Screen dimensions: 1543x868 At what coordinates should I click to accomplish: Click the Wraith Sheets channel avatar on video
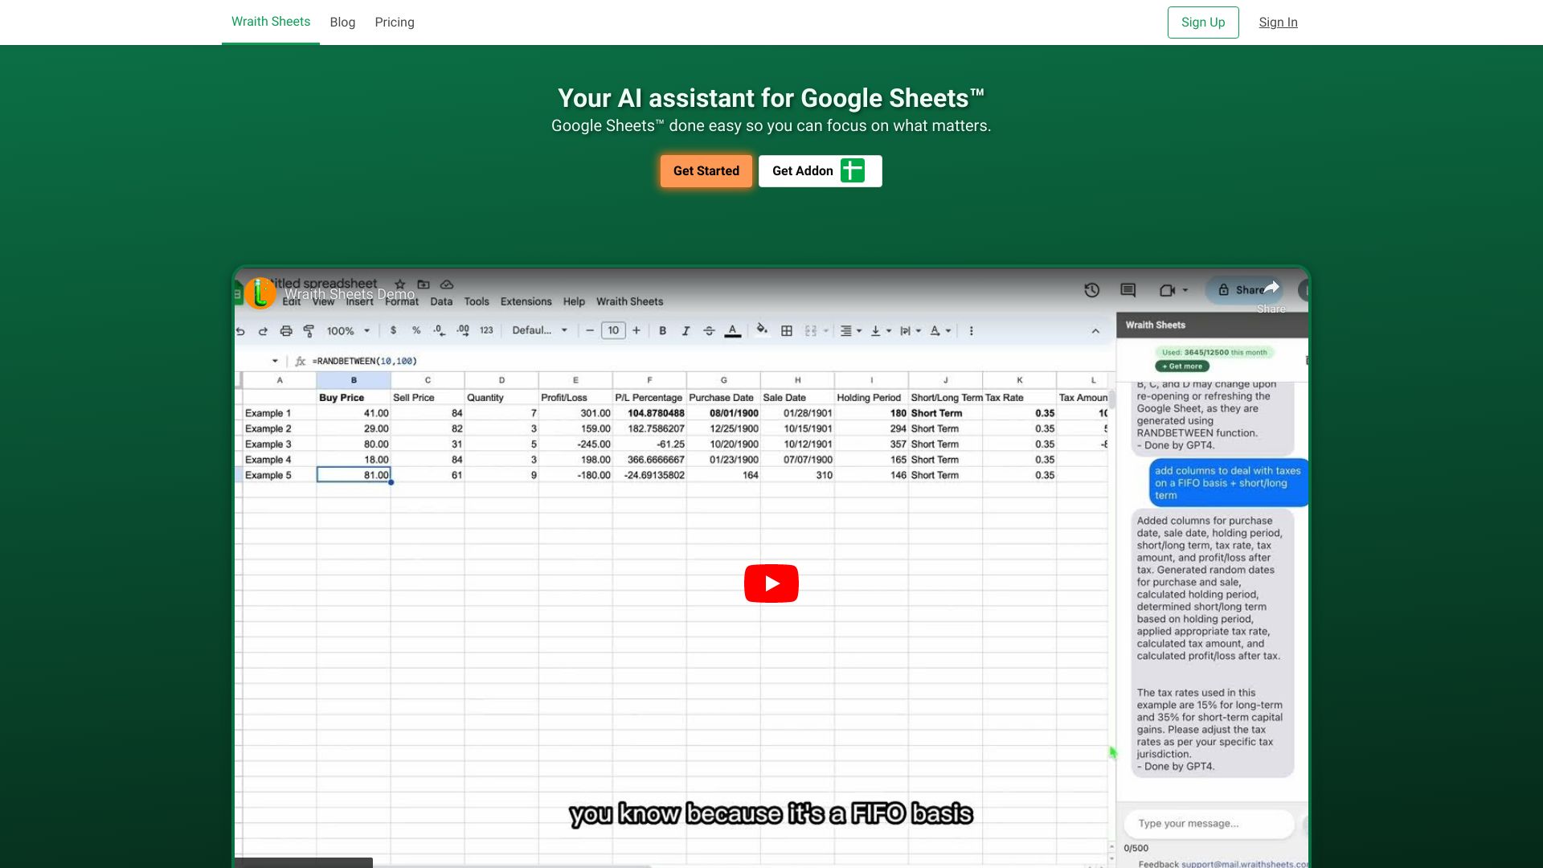pyautogui.click(x=260, y=293)
